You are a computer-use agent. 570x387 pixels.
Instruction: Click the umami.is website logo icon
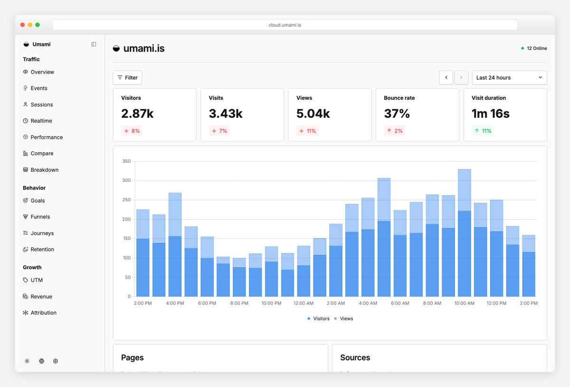116,48
